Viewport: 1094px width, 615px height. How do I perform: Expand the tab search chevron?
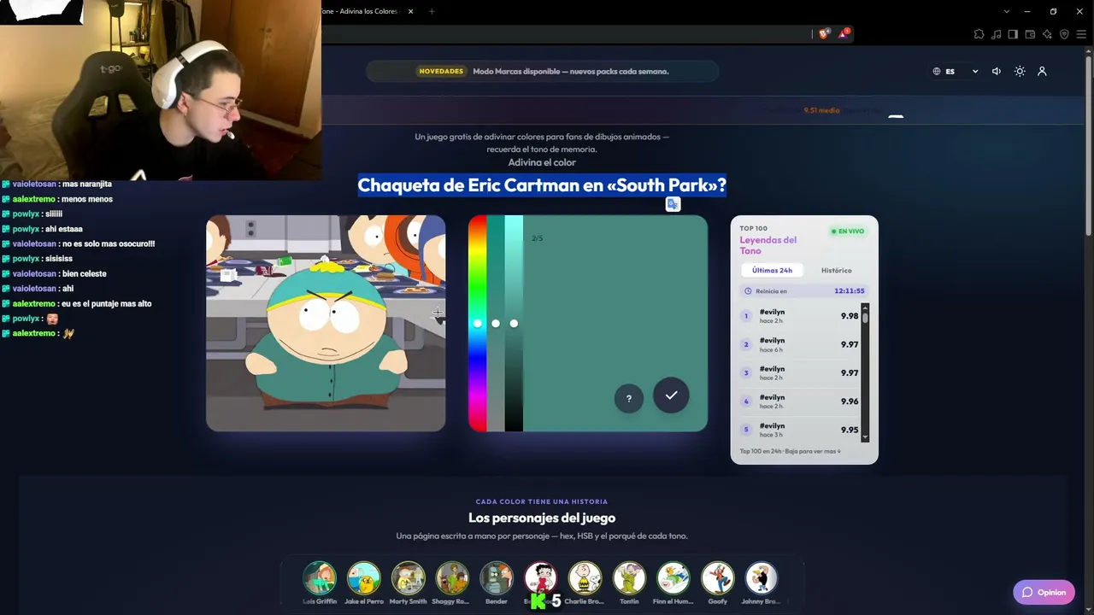pyautogui.click(x=1007, y=11)
